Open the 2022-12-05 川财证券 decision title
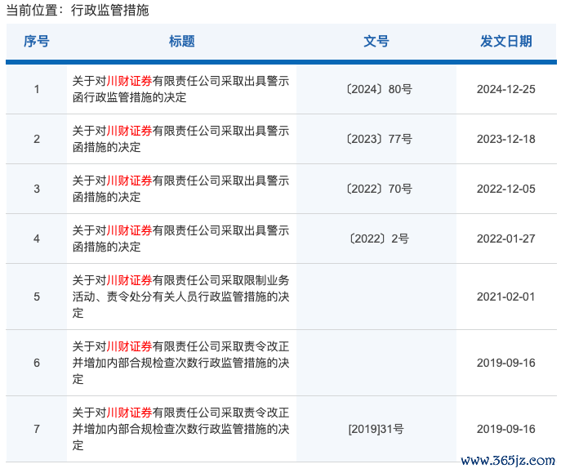The image size is (561, 473). pos(180,189)
